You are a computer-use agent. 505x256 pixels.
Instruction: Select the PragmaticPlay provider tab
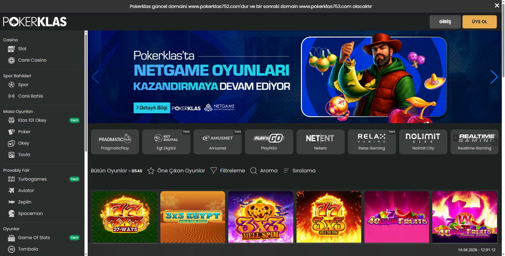point(115,142)
